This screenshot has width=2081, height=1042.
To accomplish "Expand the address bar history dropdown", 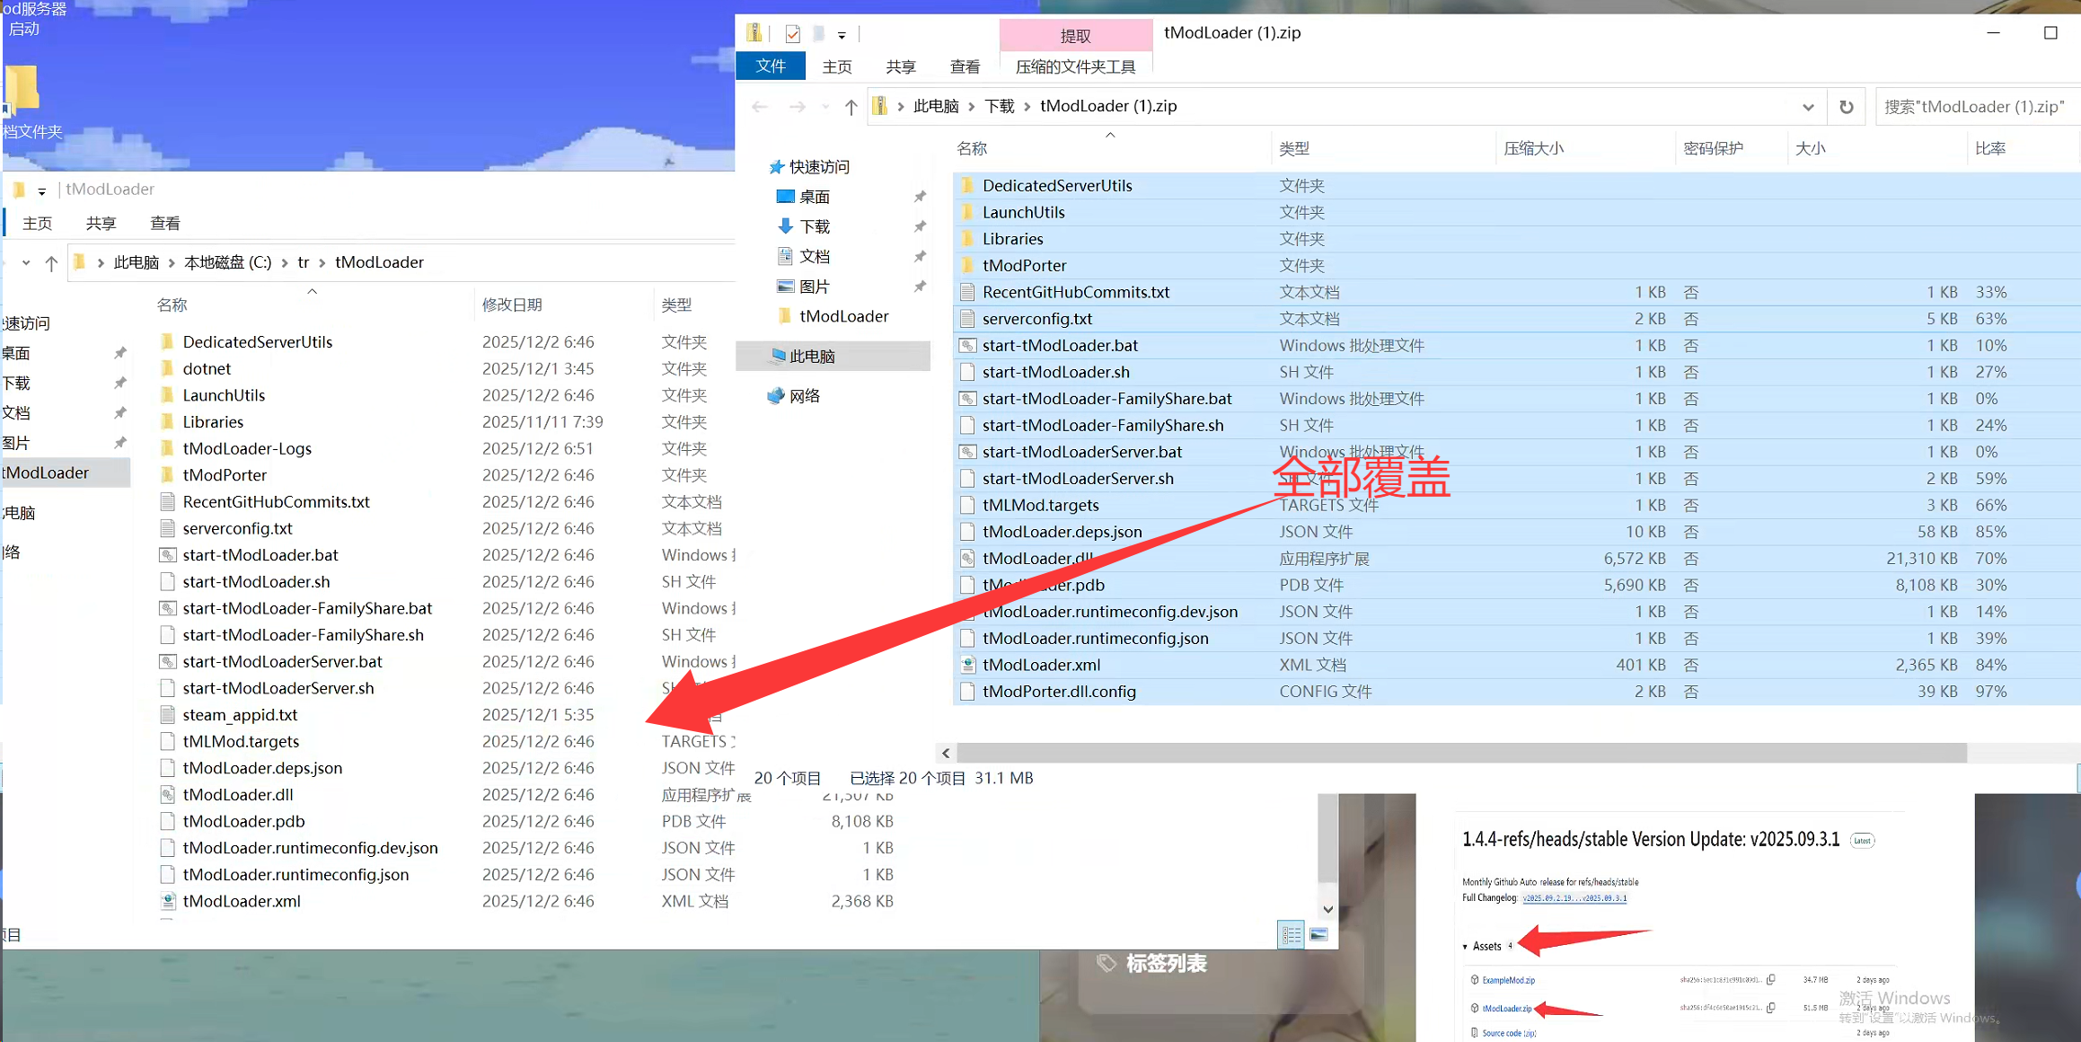I will coord(1808,107).
